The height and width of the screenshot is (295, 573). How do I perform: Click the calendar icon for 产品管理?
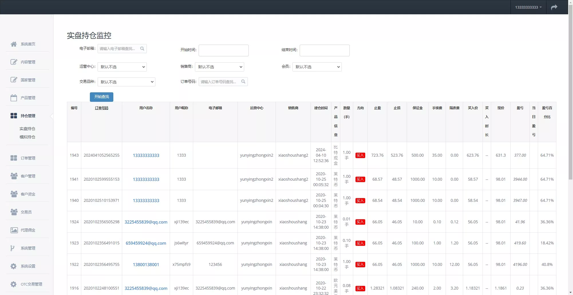click(13, 98)
